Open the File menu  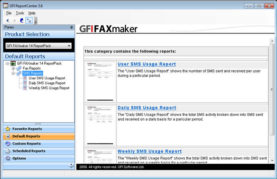pyautogui.click(x=9, y=13)
